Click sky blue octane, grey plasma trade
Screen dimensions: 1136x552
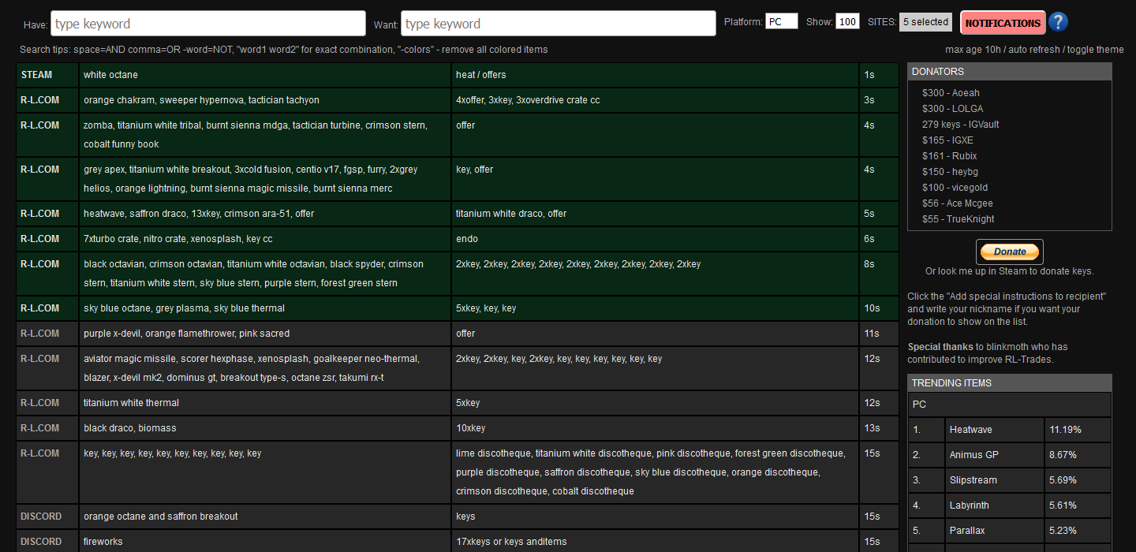click(x=265, y=308)
